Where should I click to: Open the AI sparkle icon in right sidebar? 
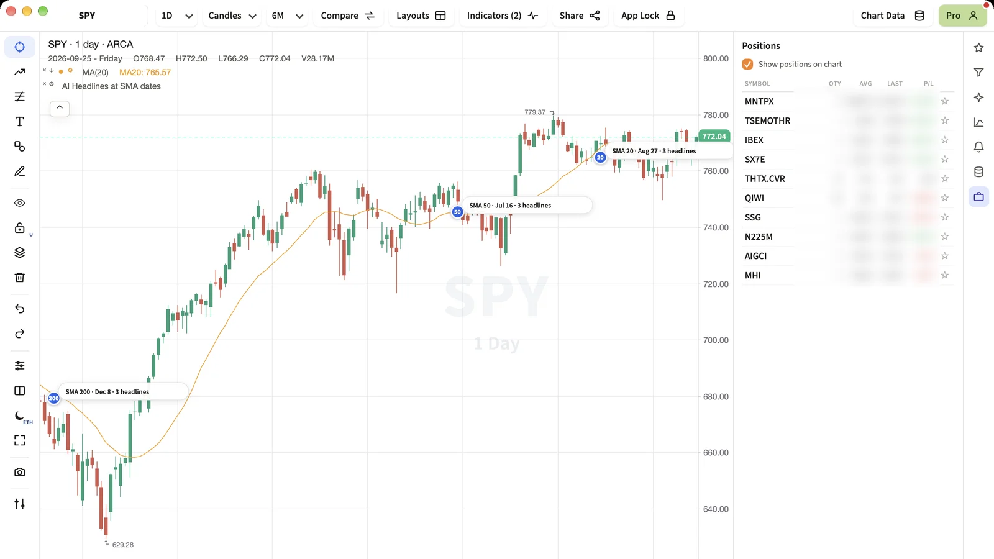pyautogui.click(x=979, y=98)
